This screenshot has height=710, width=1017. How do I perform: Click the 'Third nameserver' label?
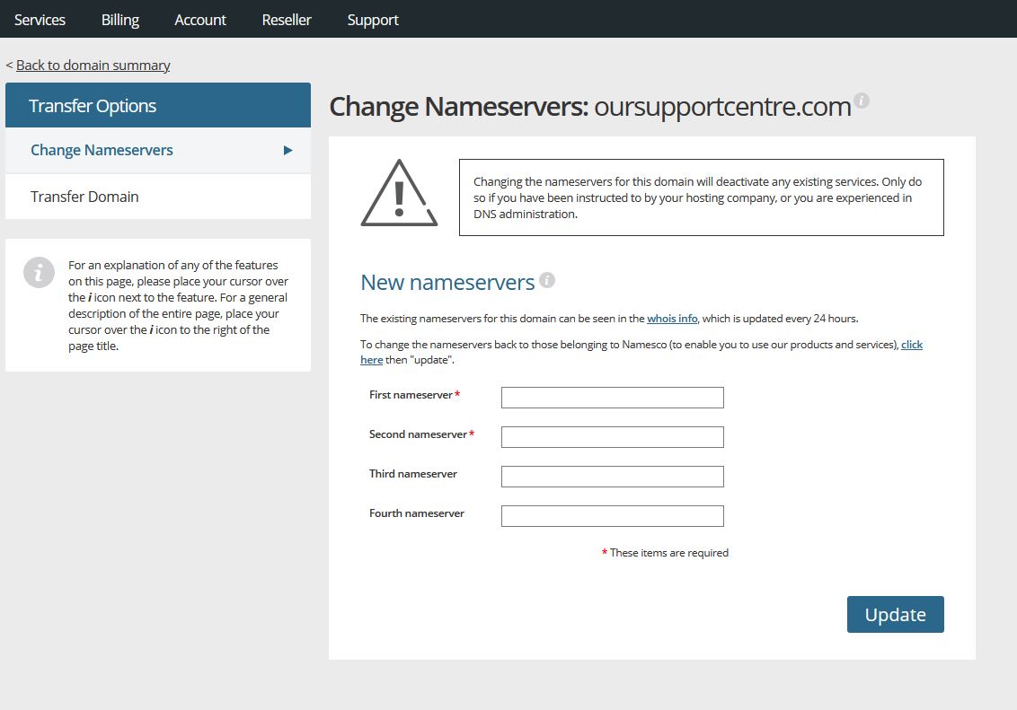413,474
